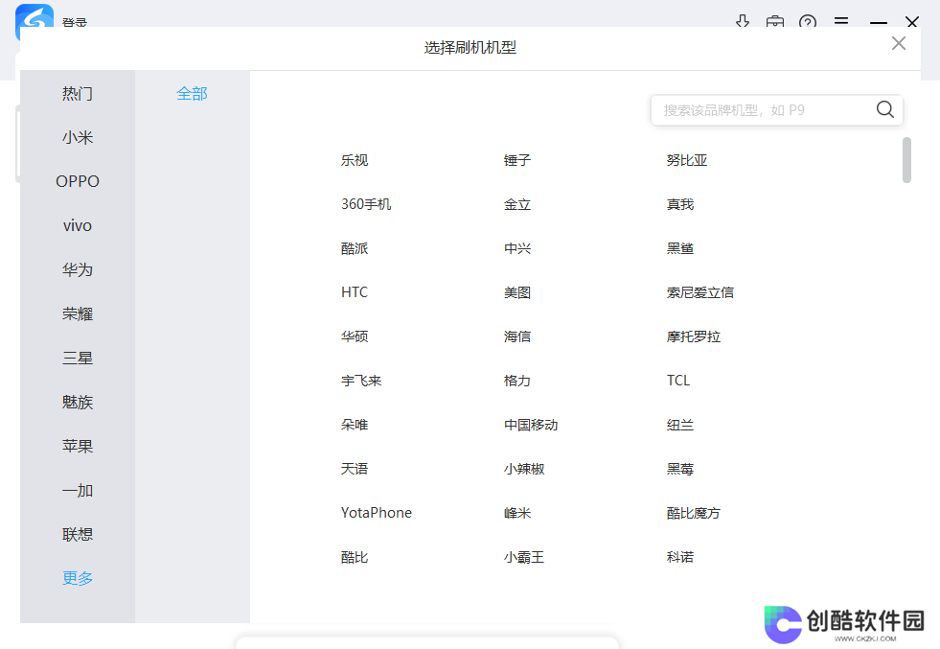940x649 pixels.
Task: Open the 华硕 brand entry
Action: [x=355, y=336]
